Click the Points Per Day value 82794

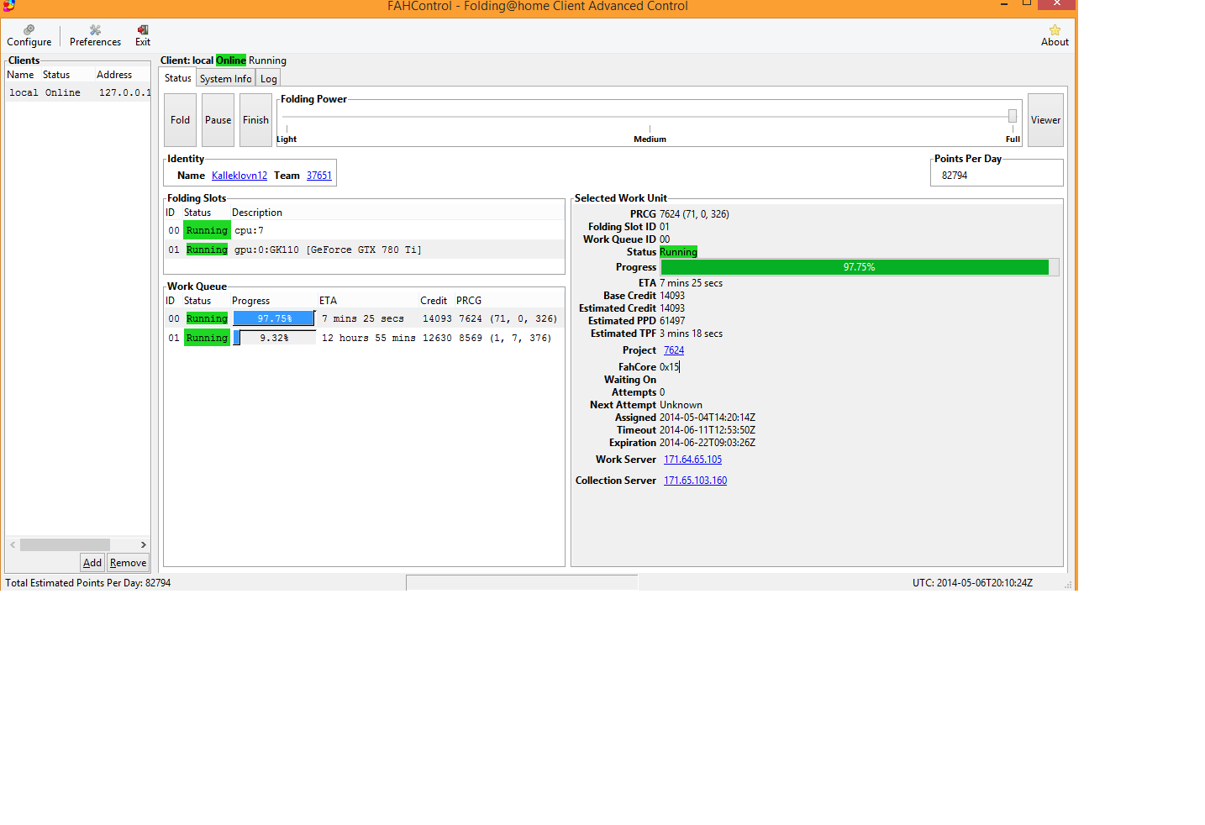pos(955,176)
